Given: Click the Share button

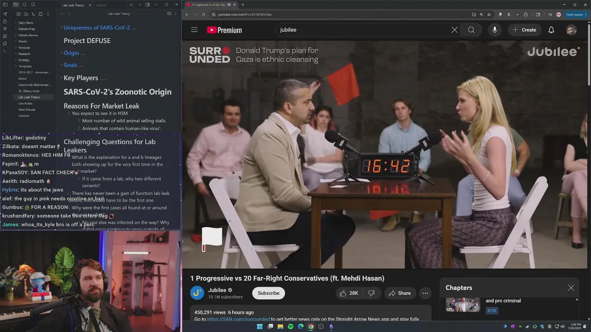Looking at the screenshot, I should (400, 293).
